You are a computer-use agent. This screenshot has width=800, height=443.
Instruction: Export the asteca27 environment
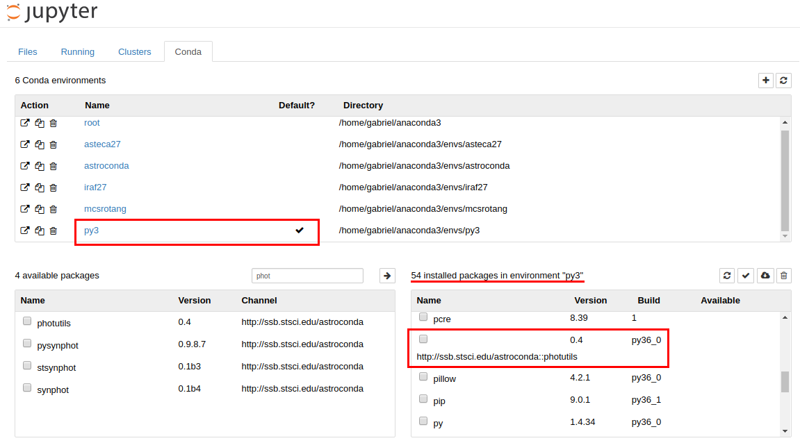coord(24,144)
